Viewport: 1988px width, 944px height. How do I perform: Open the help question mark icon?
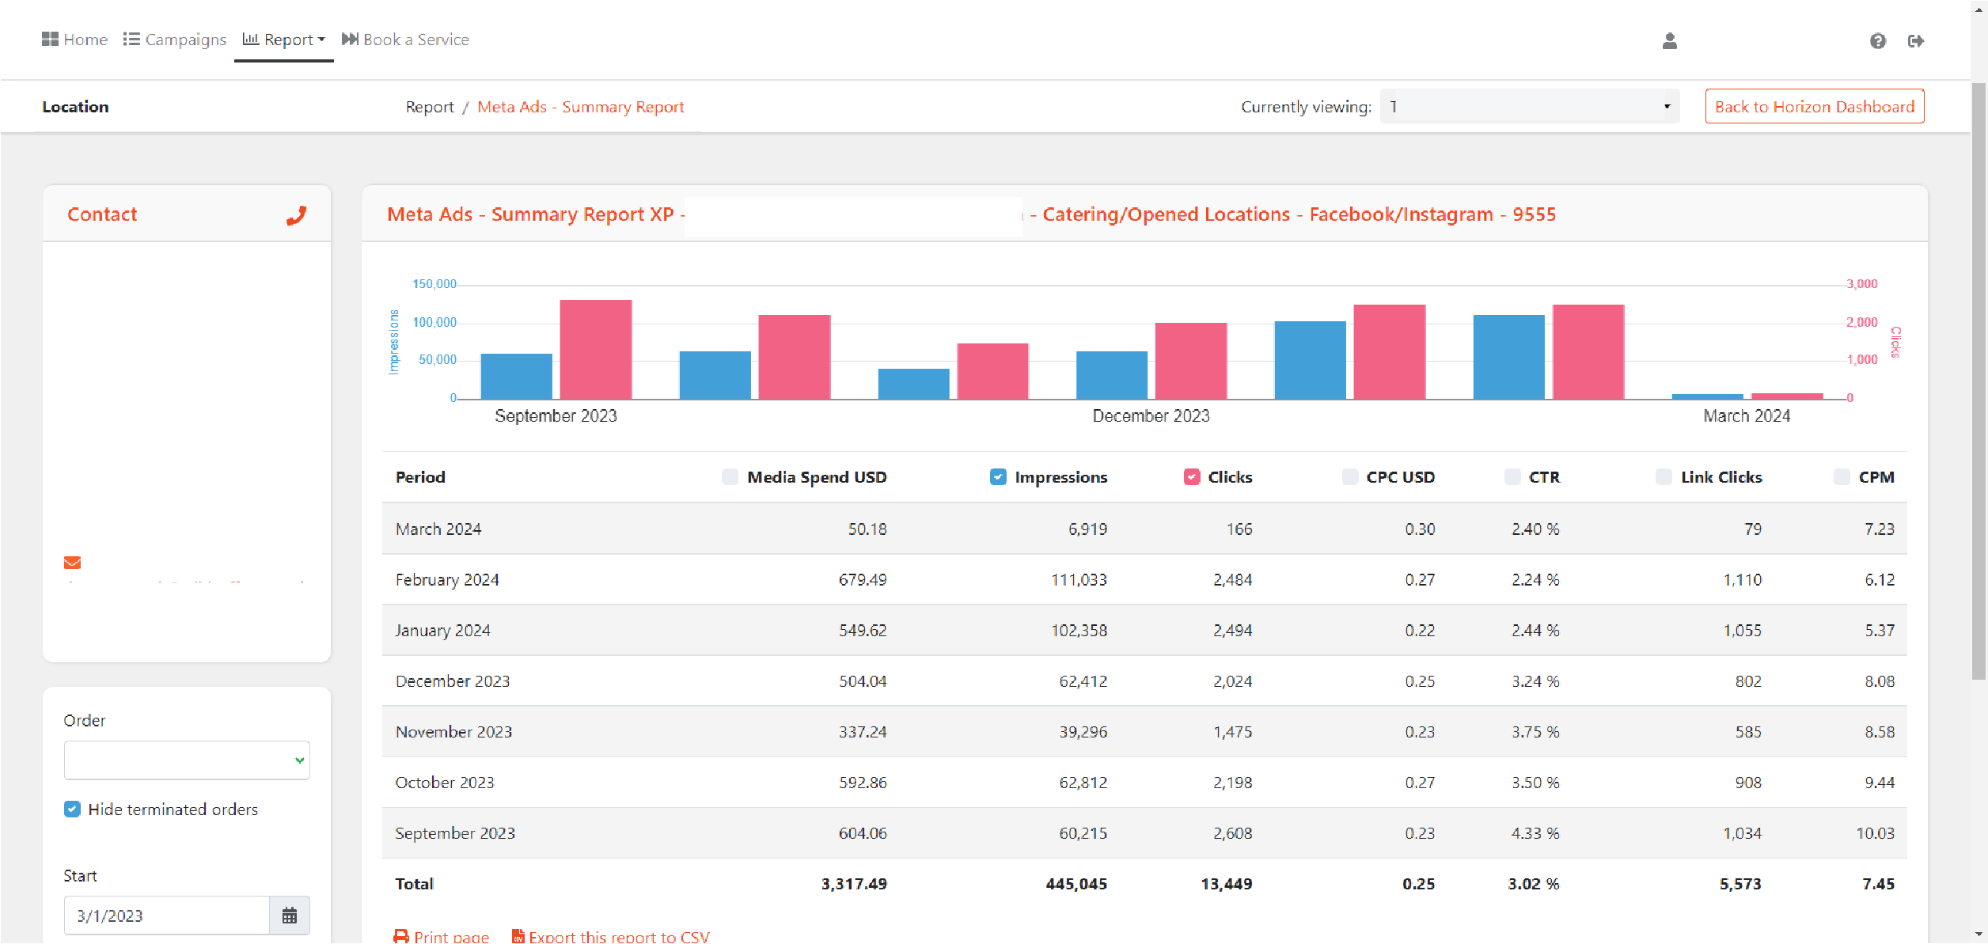(1877, 41)
